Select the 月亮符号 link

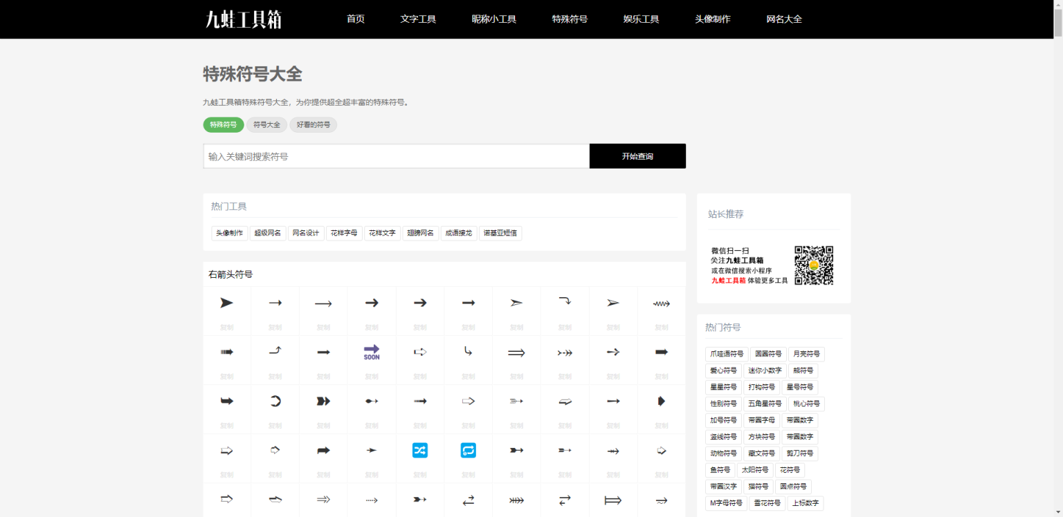(x=806, y=354)
